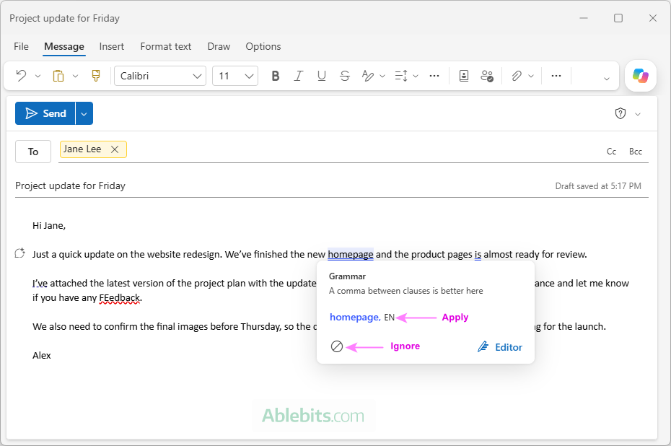Viewport: 671px width, 446px height.
Task: Click the Ignore suggestion circle icon
Action: (337, 346)
